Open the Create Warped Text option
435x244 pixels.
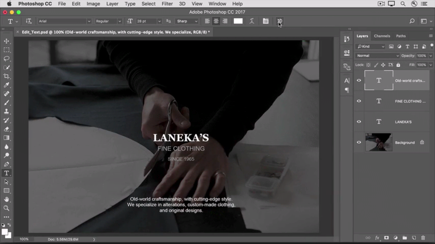[252, 21]
